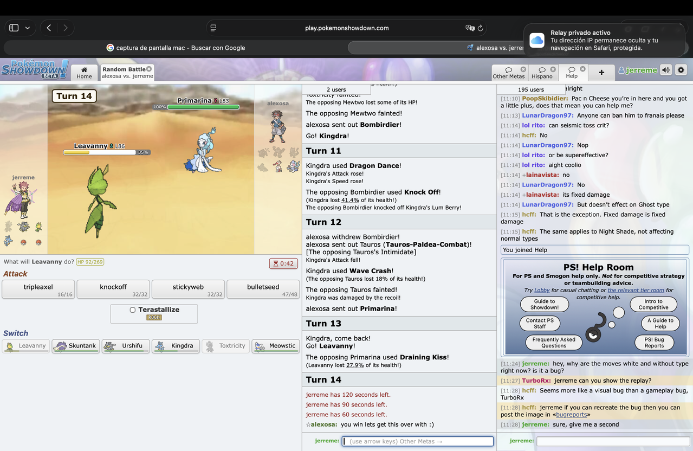This screenshot has height=451, width=693.
Task: Click the fainted Toxtricity switch button
Action: click(x=226, y=346)
